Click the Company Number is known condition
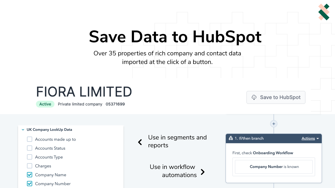This screenshot has width=335, height=188. (274, 167)
